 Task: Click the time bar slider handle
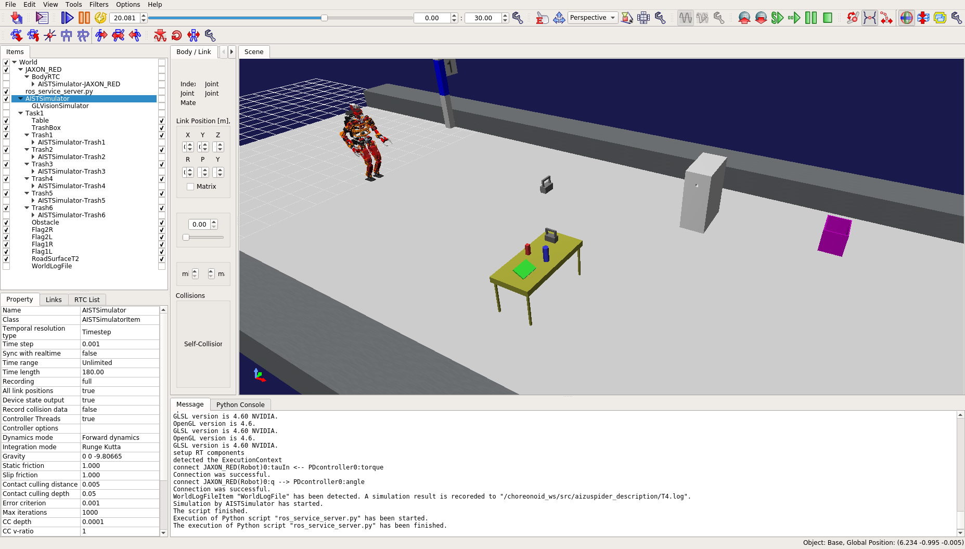324,18
